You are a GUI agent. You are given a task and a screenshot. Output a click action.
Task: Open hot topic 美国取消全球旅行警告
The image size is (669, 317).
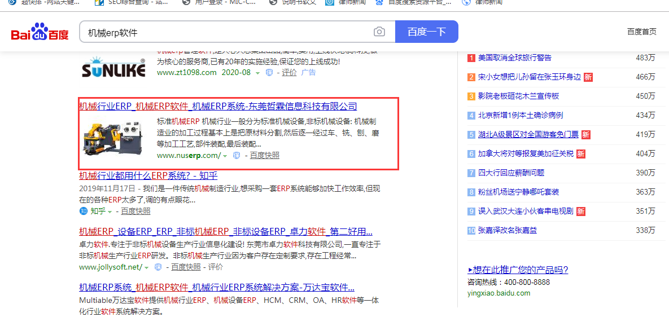514,58
